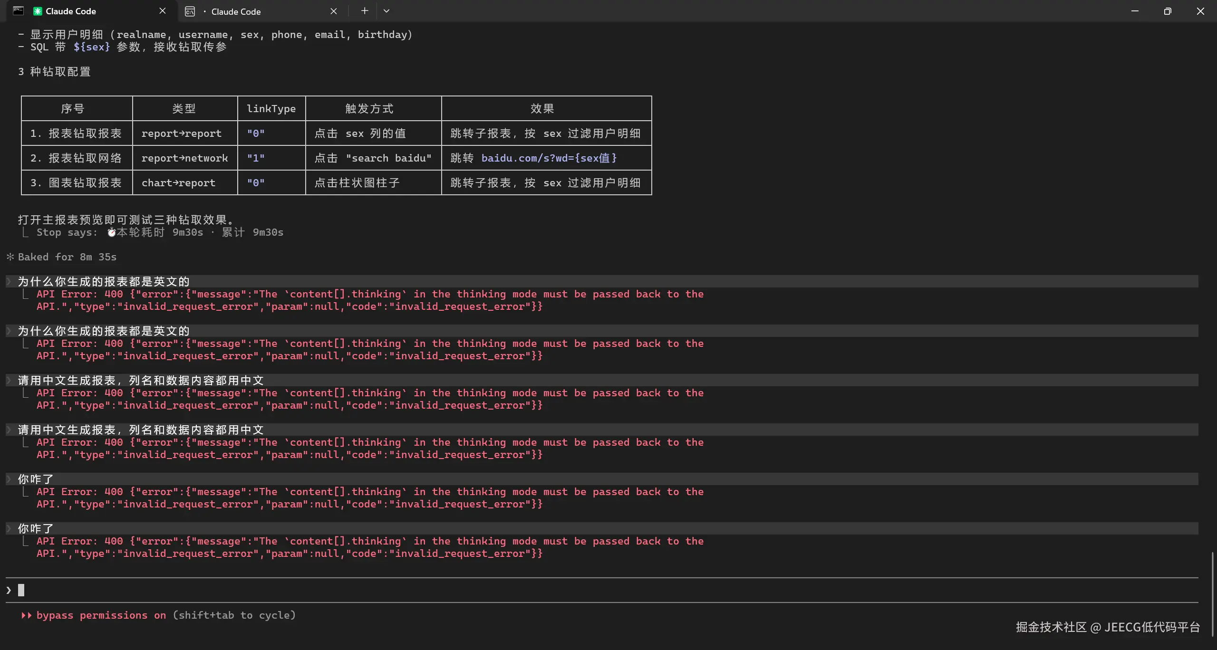Click the green Claude Code tab icon
Image resolution: width=1217 pixels, height=650 pixels.
(x=38, y=11)
